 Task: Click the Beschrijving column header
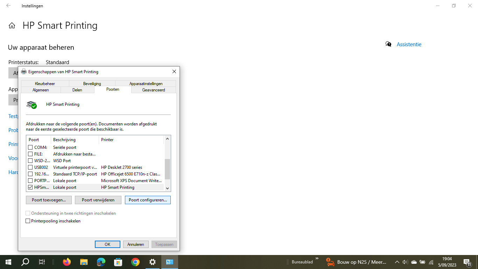pos(75,139)
